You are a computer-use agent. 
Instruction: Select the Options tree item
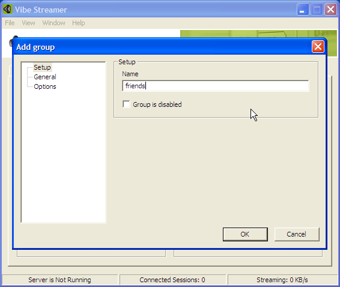point(45,86)
